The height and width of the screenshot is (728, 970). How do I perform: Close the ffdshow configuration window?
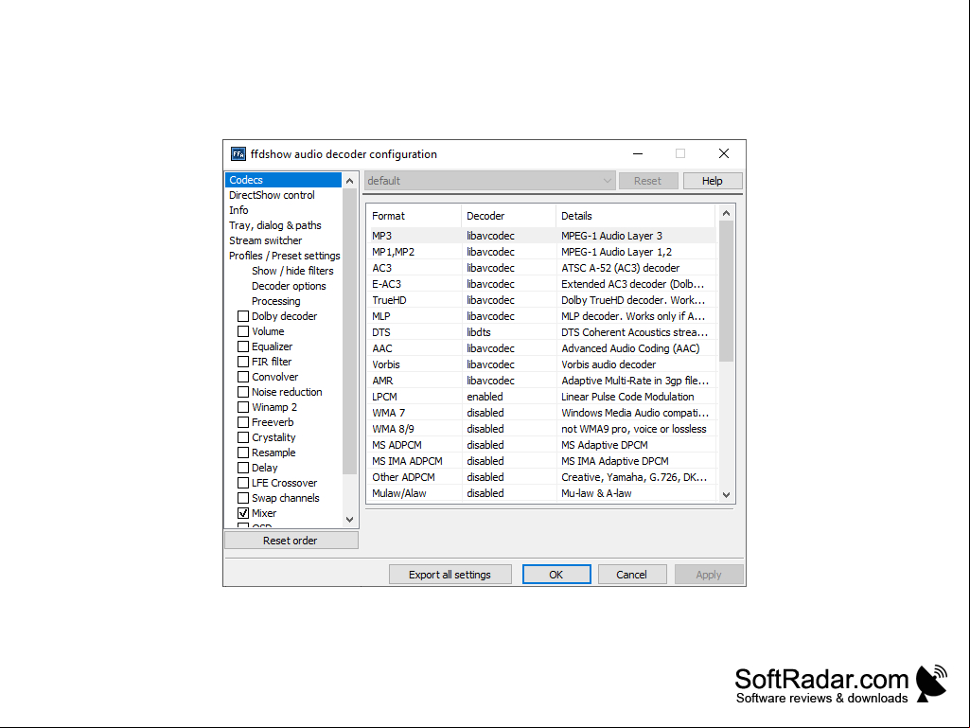[724, 153]
